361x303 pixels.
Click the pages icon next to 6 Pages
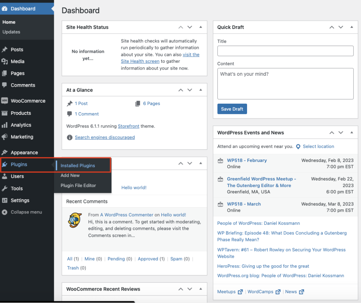coord(138,104)
